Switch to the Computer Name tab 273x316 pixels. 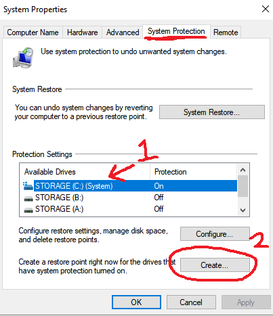pos(33,32)
